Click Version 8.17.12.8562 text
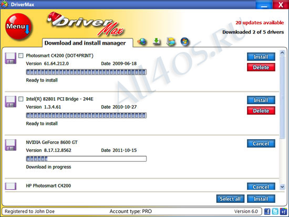This screenshot has height=217, width=289. (49, 150)
